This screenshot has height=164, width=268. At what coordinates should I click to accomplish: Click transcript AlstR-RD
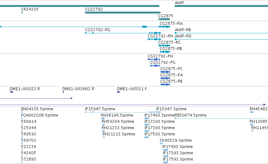point(221,39)
